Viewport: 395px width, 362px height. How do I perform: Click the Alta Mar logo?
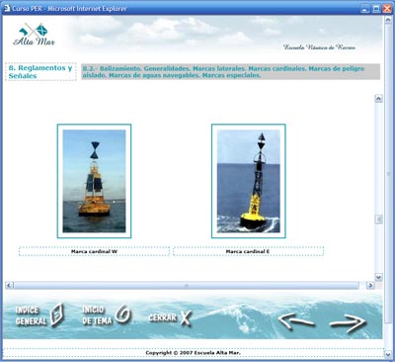point(34,35)
